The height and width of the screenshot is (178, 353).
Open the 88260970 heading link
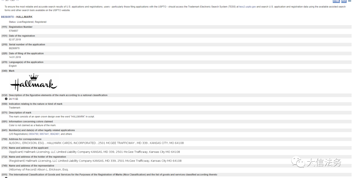(x=7, y=17)
